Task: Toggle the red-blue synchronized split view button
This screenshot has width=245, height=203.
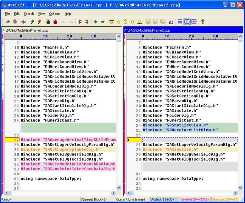Action: [x=194, y=22]
